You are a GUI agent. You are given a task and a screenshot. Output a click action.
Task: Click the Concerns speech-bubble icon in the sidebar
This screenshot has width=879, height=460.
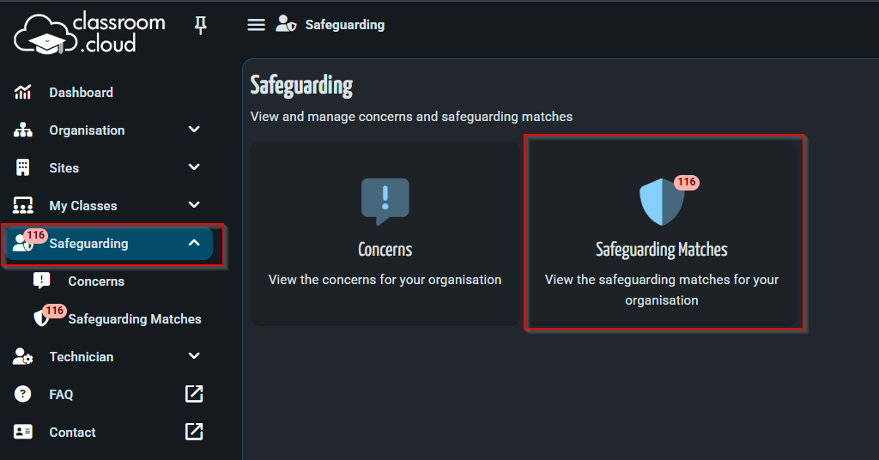point(41,280)
